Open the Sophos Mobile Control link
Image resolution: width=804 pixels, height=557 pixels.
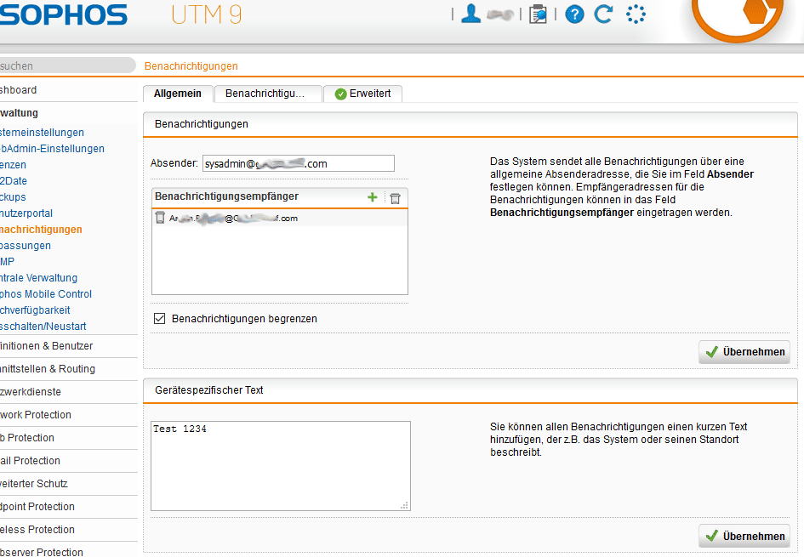tap(46, 294)
